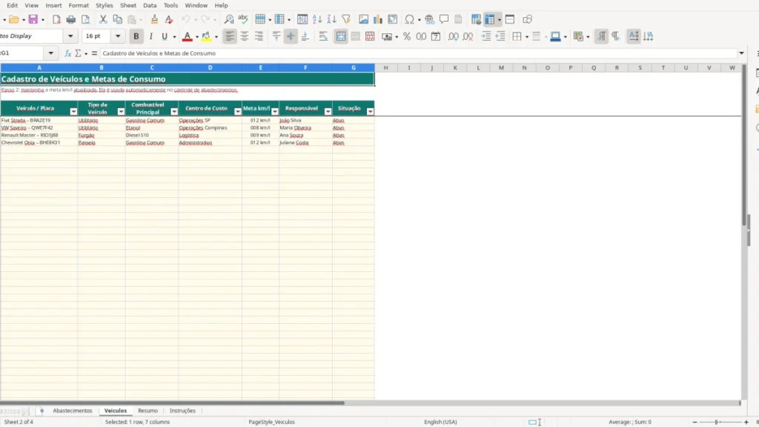Switch to Abastecimentos sheet tab
Viewport: 759px width, 427px height.
(x=73, y=411)
